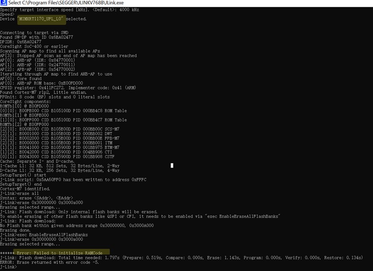Select the highlighted RAMCode initialization error line

pos(53,253)
